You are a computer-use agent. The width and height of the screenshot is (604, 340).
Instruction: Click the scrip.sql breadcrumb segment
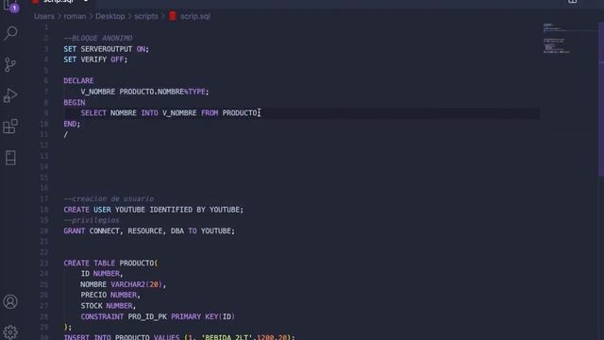(195, 16)
